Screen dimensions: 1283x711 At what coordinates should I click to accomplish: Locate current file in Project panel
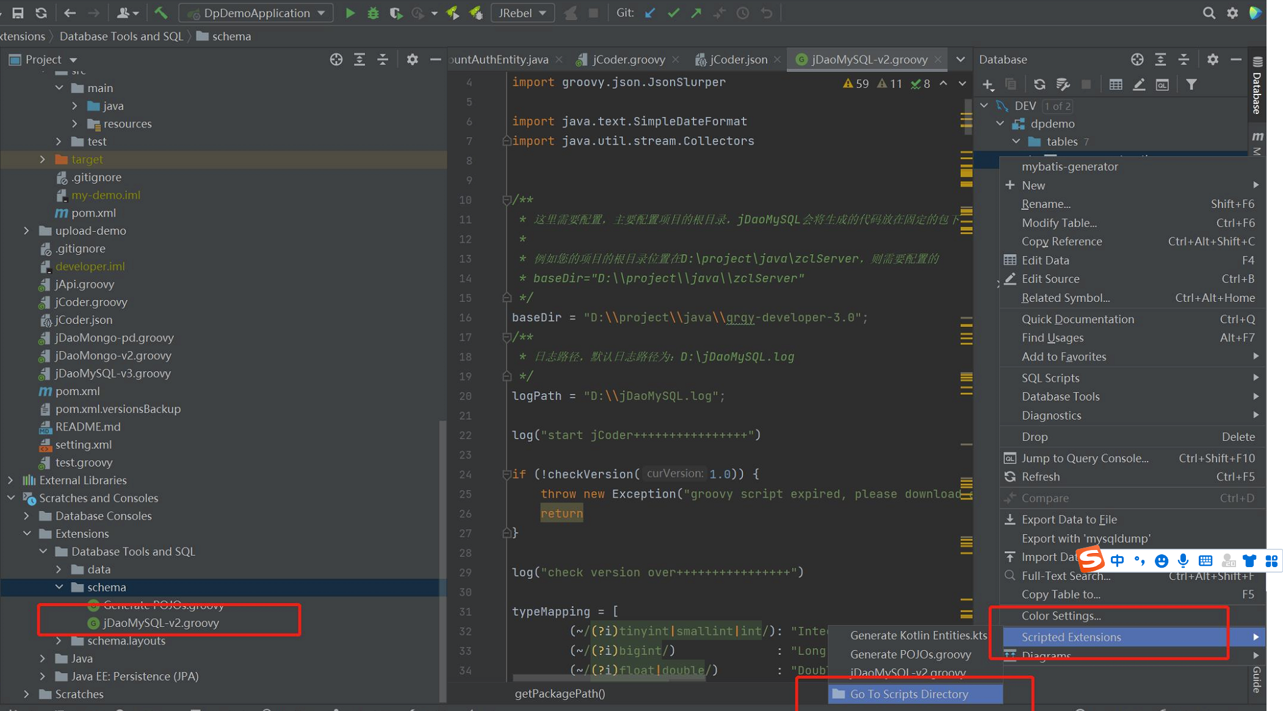pos(336,59)
